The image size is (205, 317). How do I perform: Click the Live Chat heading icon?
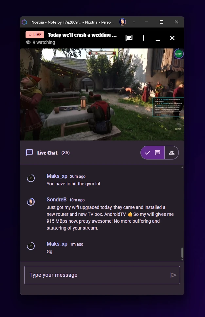pos(29,152)
